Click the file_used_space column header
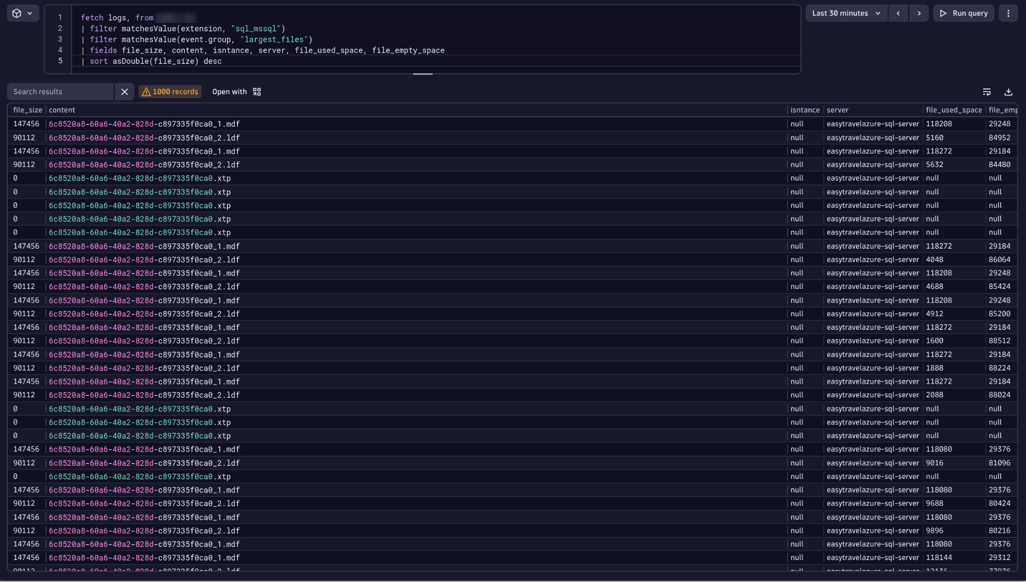Screen dimensions: 1026x582 [x=953, y=110]
